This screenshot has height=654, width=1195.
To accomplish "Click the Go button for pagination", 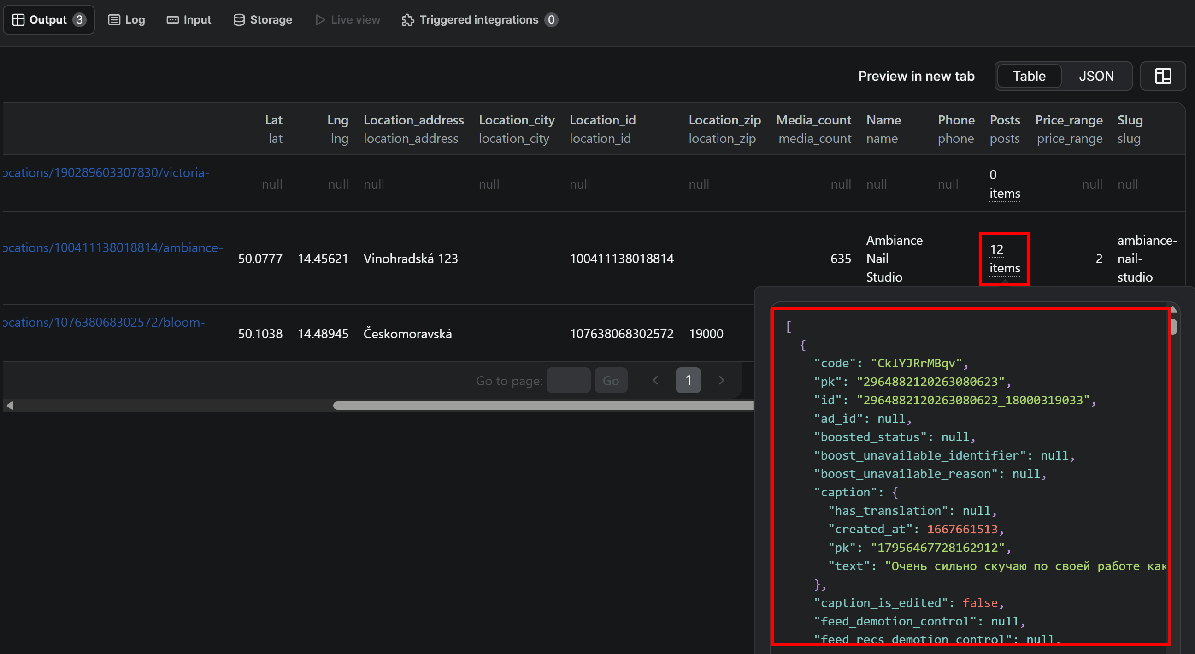I will (x=611, y=380).
